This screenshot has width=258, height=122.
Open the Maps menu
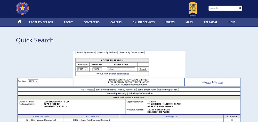(189, 22)
